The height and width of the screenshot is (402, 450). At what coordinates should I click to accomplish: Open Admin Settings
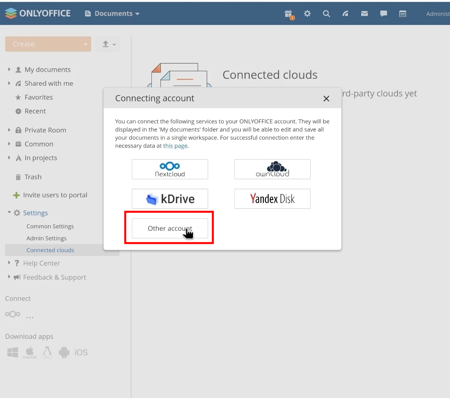47,238
